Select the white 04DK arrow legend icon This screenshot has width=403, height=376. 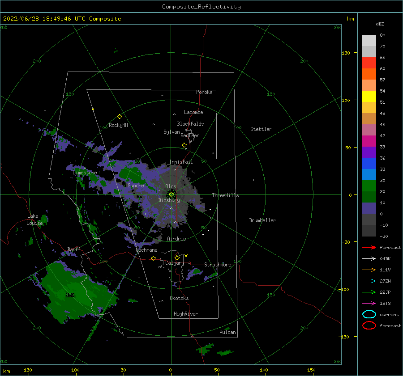click(369, 258)
